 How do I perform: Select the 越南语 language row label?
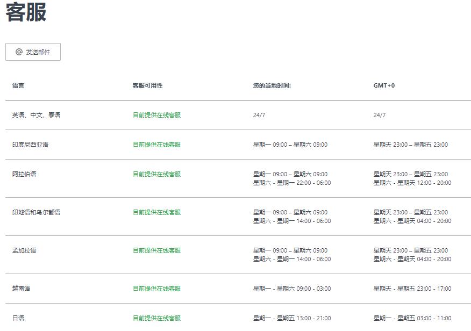click(21, 289)
